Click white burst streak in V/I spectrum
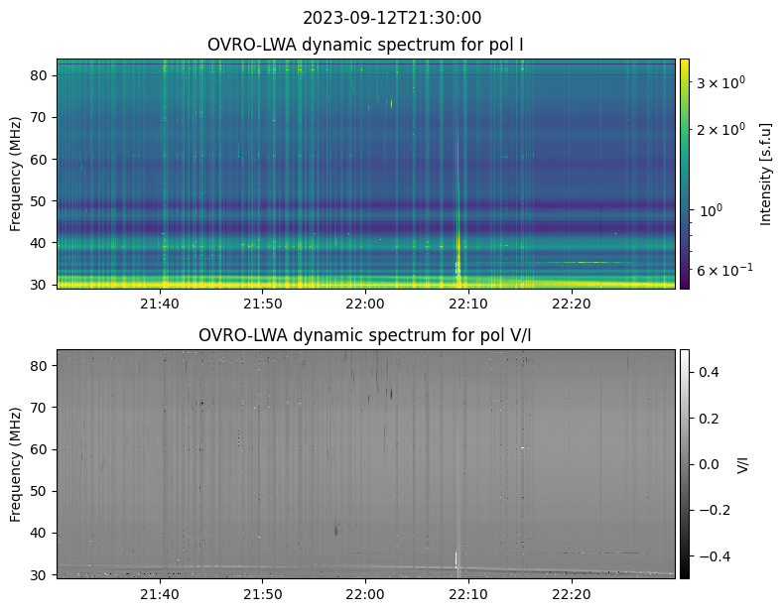 click(457, 557)
